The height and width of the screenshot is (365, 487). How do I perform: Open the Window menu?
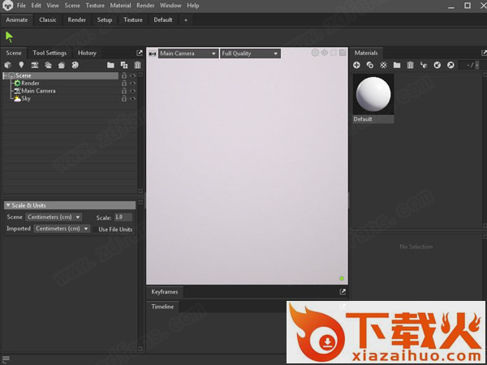(x=170, y=6)
